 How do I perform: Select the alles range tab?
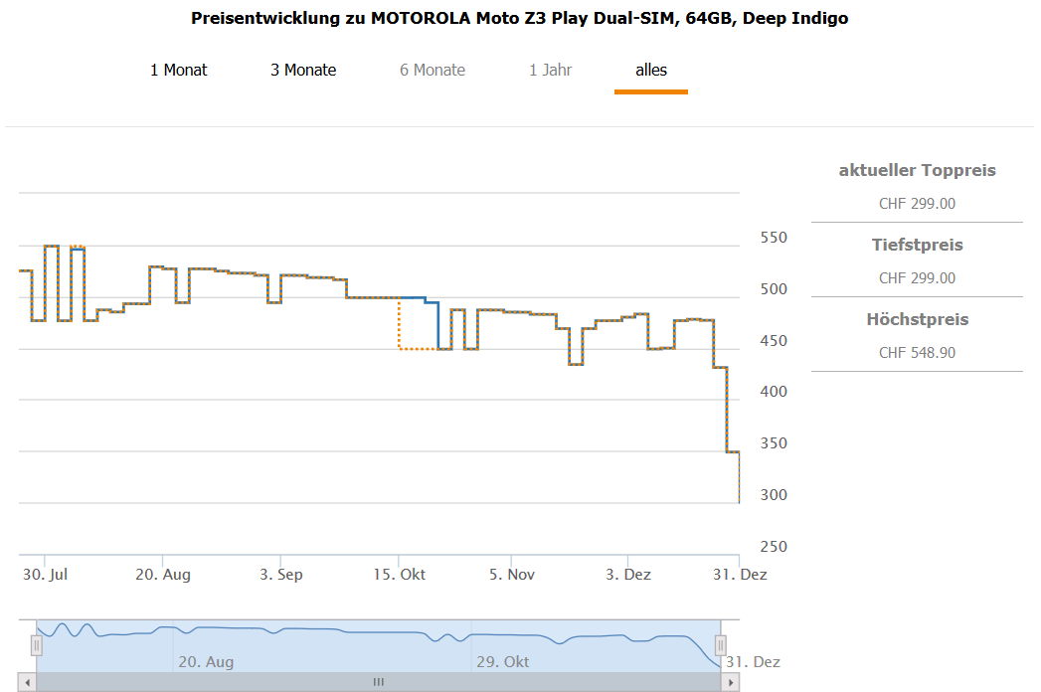pyautogui.click(x=651, y=71)
